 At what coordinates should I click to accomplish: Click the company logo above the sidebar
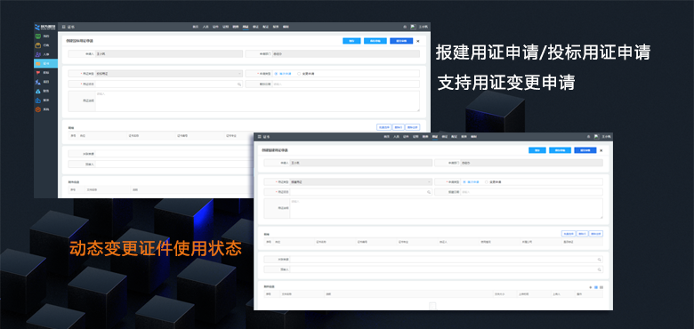(x=45, y=27)
